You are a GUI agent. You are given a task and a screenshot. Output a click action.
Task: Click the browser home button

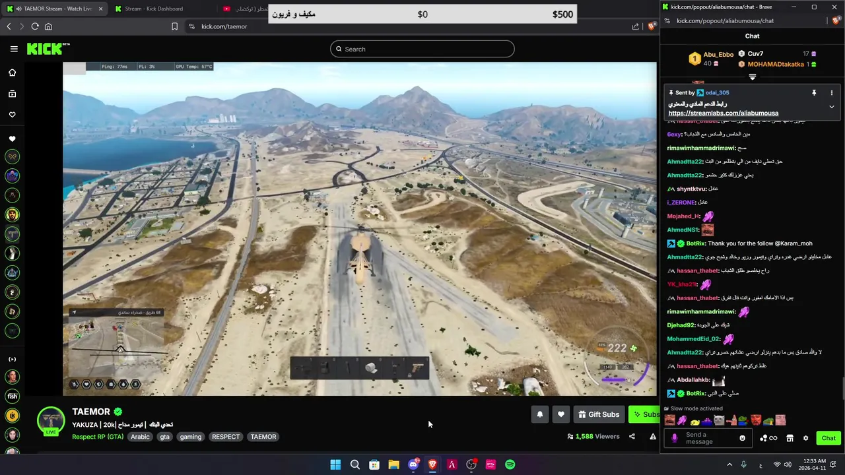click(x=48, y=26)
